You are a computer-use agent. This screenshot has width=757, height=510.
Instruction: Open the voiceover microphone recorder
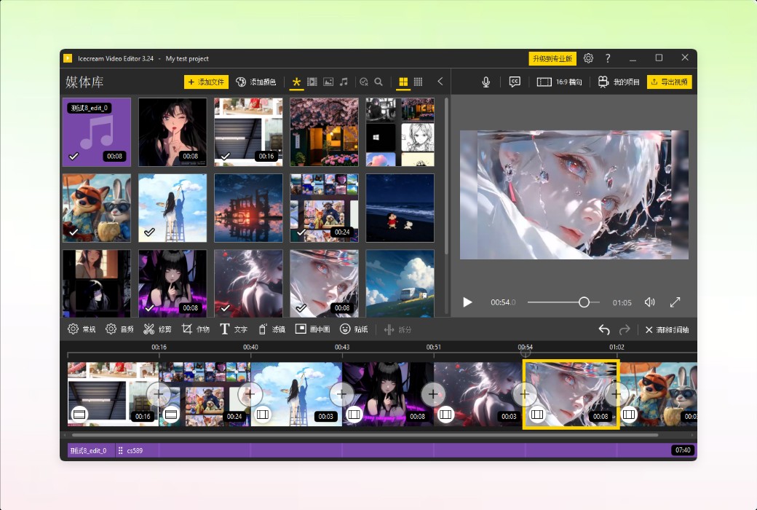[x=485, y=82]
